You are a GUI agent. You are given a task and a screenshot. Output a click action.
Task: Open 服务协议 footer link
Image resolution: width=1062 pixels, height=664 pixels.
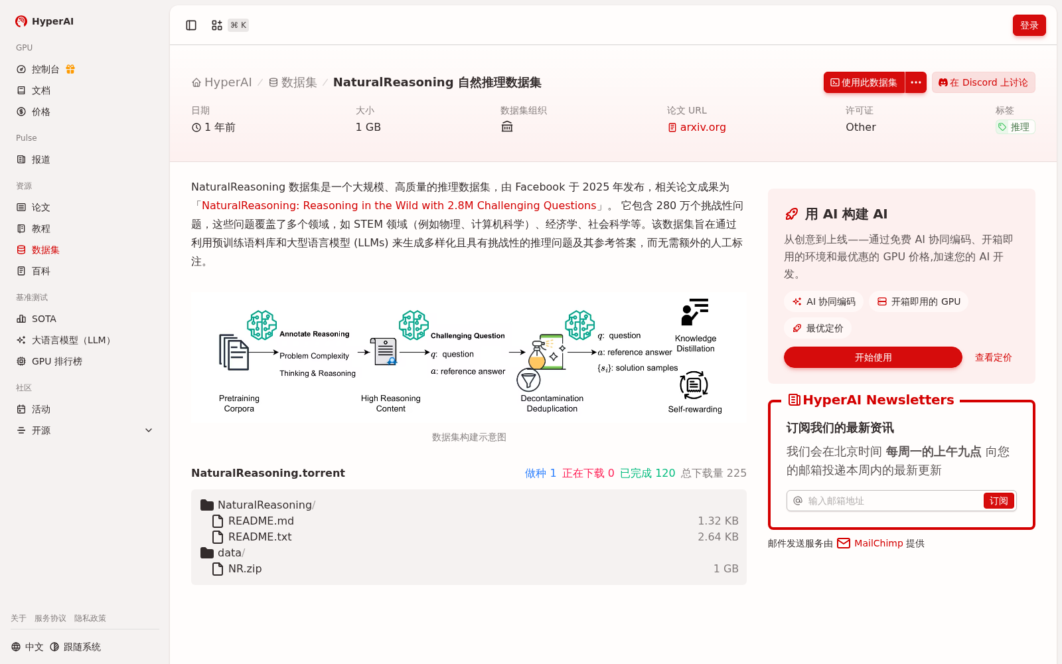tap(50, 618)
